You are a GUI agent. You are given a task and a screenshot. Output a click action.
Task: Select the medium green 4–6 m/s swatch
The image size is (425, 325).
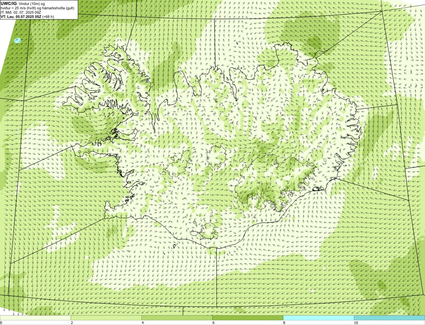(177, 318)
